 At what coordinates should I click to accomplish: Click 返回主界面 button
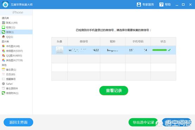pyautogui.click(x=18, y=122)
